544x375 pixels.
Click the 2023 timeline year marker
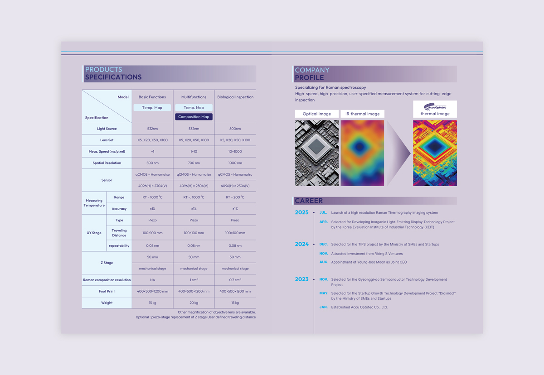pos(301,279)
